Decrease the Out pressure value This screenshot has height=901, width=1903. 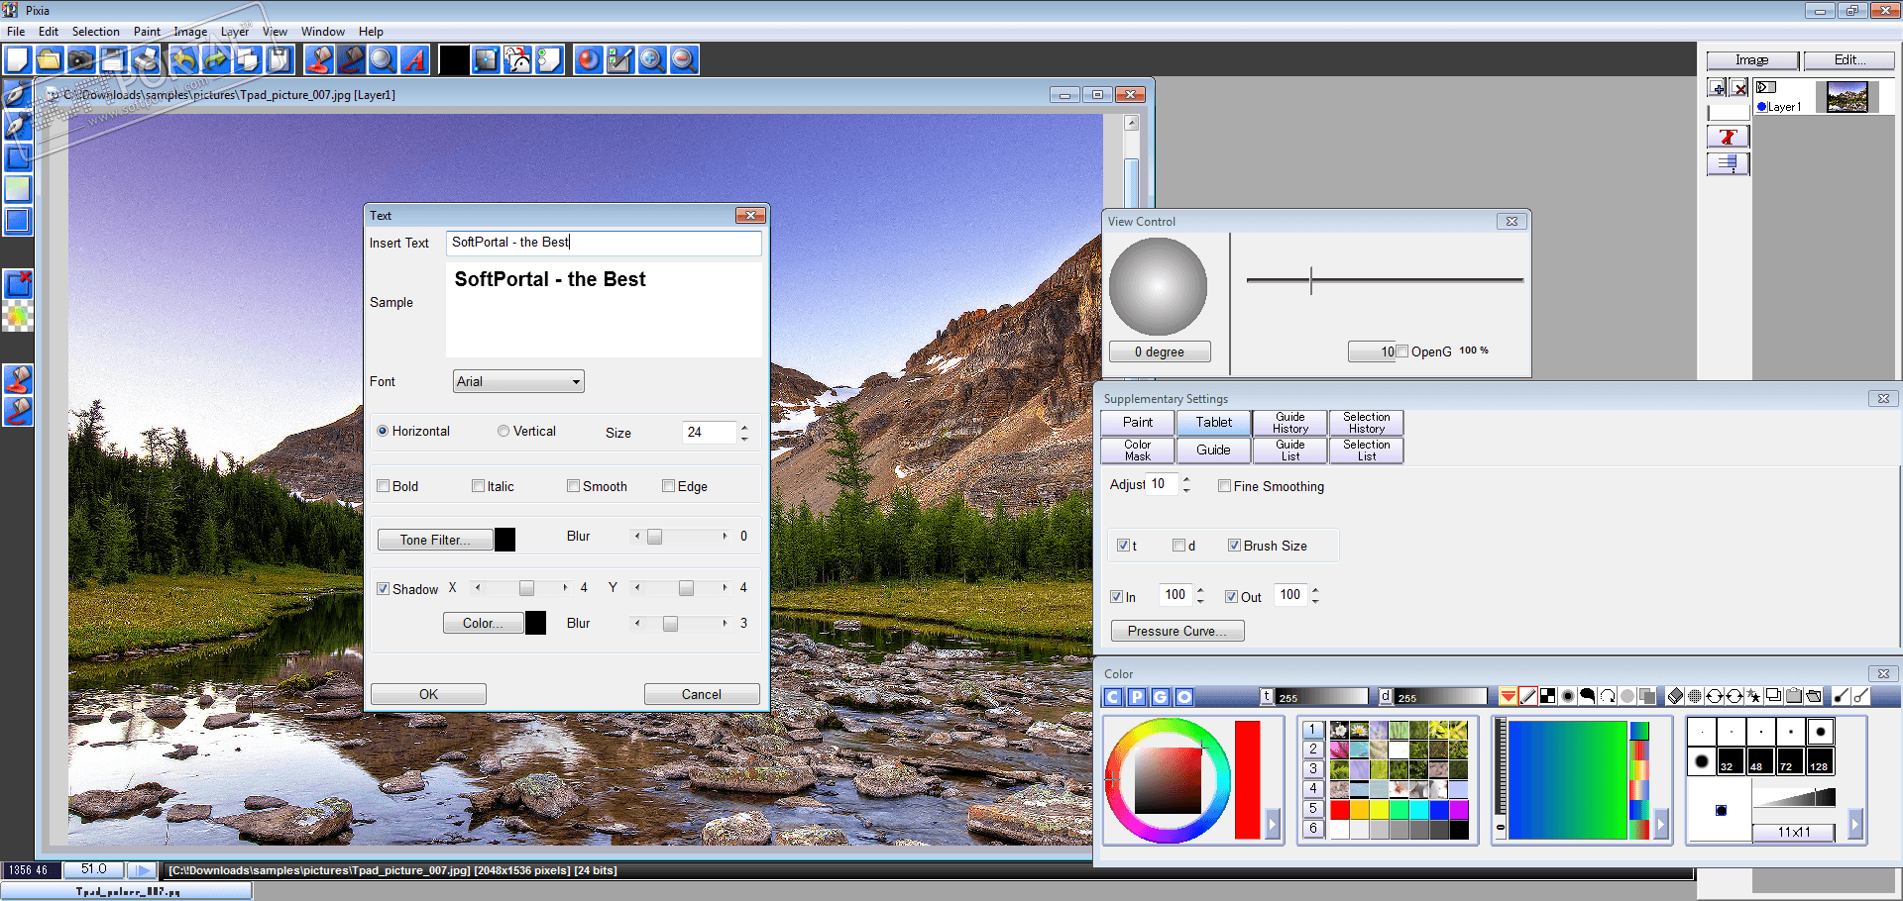click(x=1315, y=601)
